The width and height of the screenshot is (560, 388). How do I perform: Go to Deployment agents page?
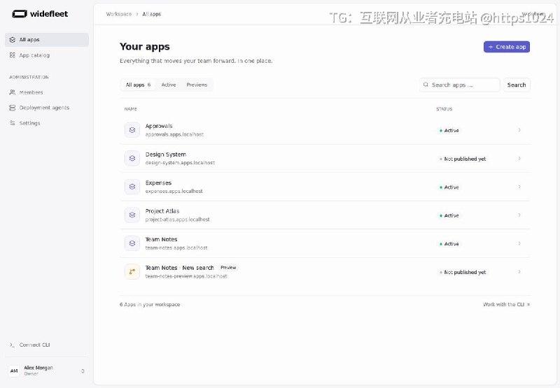click(x=47, y=108)
